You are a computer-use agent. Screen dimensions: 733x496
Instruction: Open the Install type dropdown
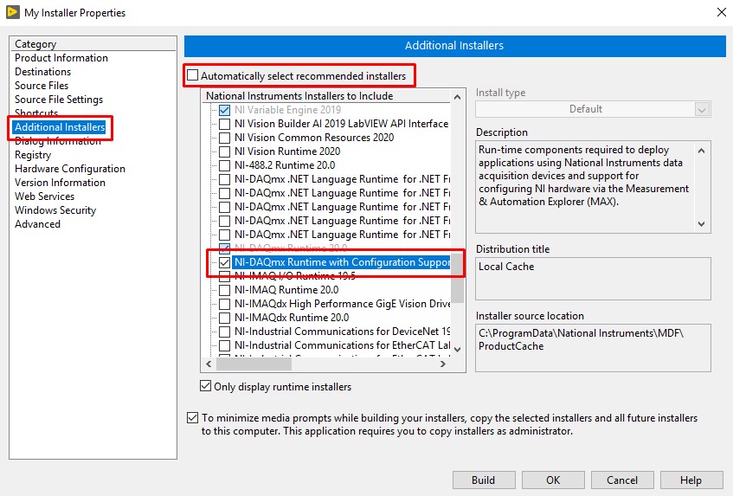(x=593, y=110)
